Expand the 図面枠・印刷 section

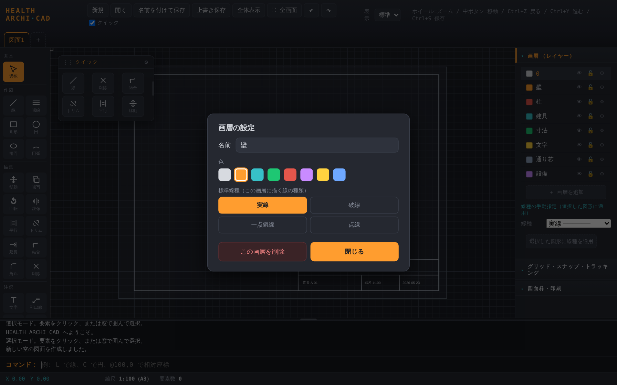(x=566, y=288)
